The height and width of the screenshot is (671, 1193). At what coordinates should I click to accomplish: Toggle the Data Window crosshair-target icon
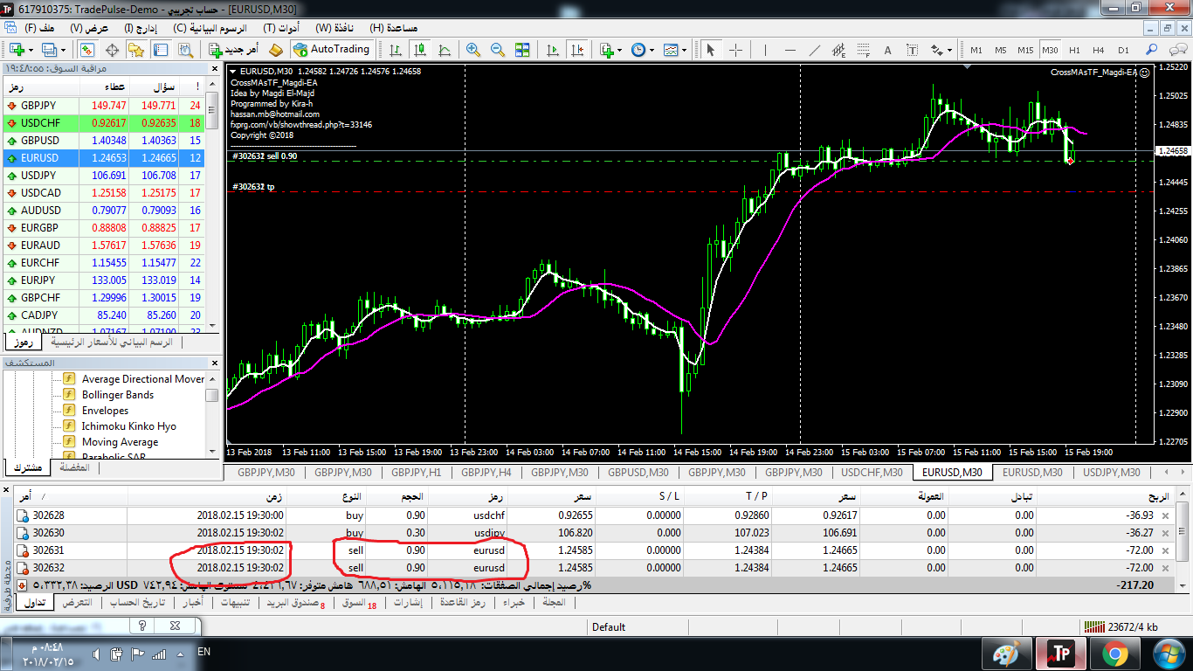[x=113, y=50]
